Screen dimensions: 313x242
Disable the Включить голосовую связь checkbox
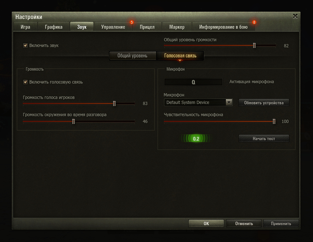pos(25,82)
